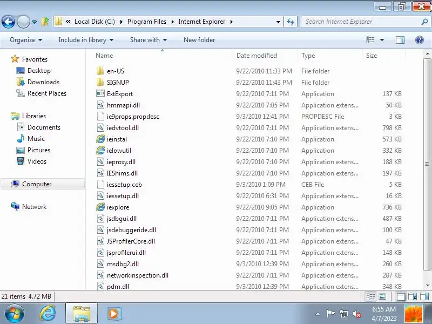
Task: Open the Pictures library
Action: 33,150
